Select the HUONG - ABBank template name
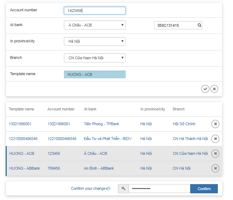 pyautogui.click(x=25, y=168)
